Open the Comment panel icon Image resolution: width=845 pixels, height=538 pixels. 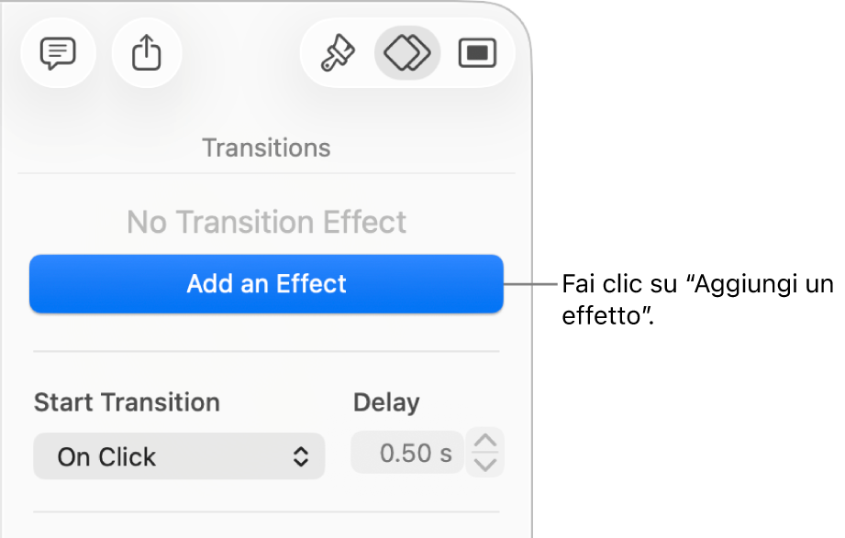58,54
